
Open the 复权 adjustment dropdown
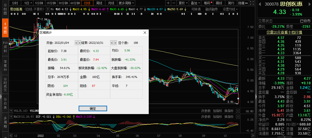[183, 3]
